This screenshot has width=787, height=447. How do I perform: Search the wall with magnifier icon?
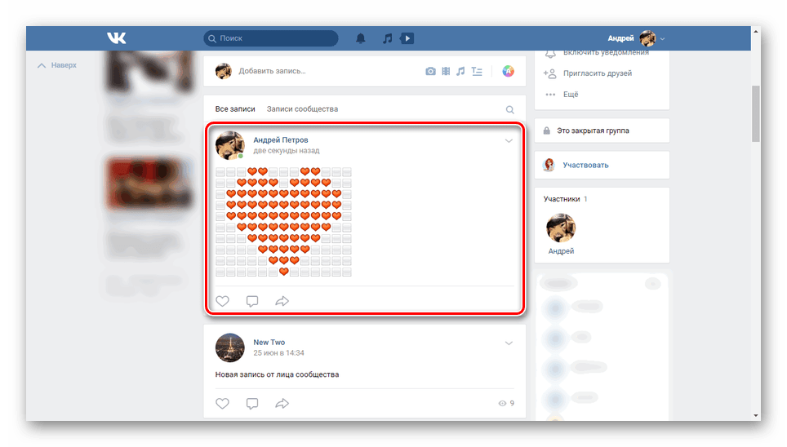pos(510,109)
